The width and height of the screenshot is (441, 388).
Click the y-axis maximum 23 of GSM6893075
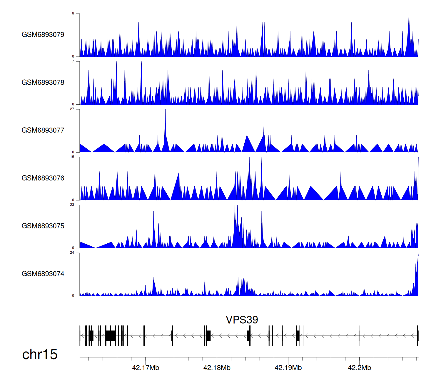click(72, 205)
